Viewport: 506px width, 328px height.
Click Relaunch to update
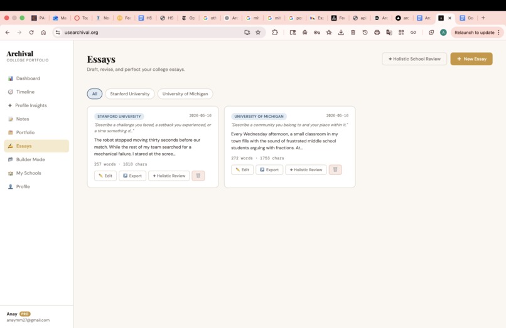[475, 33]
